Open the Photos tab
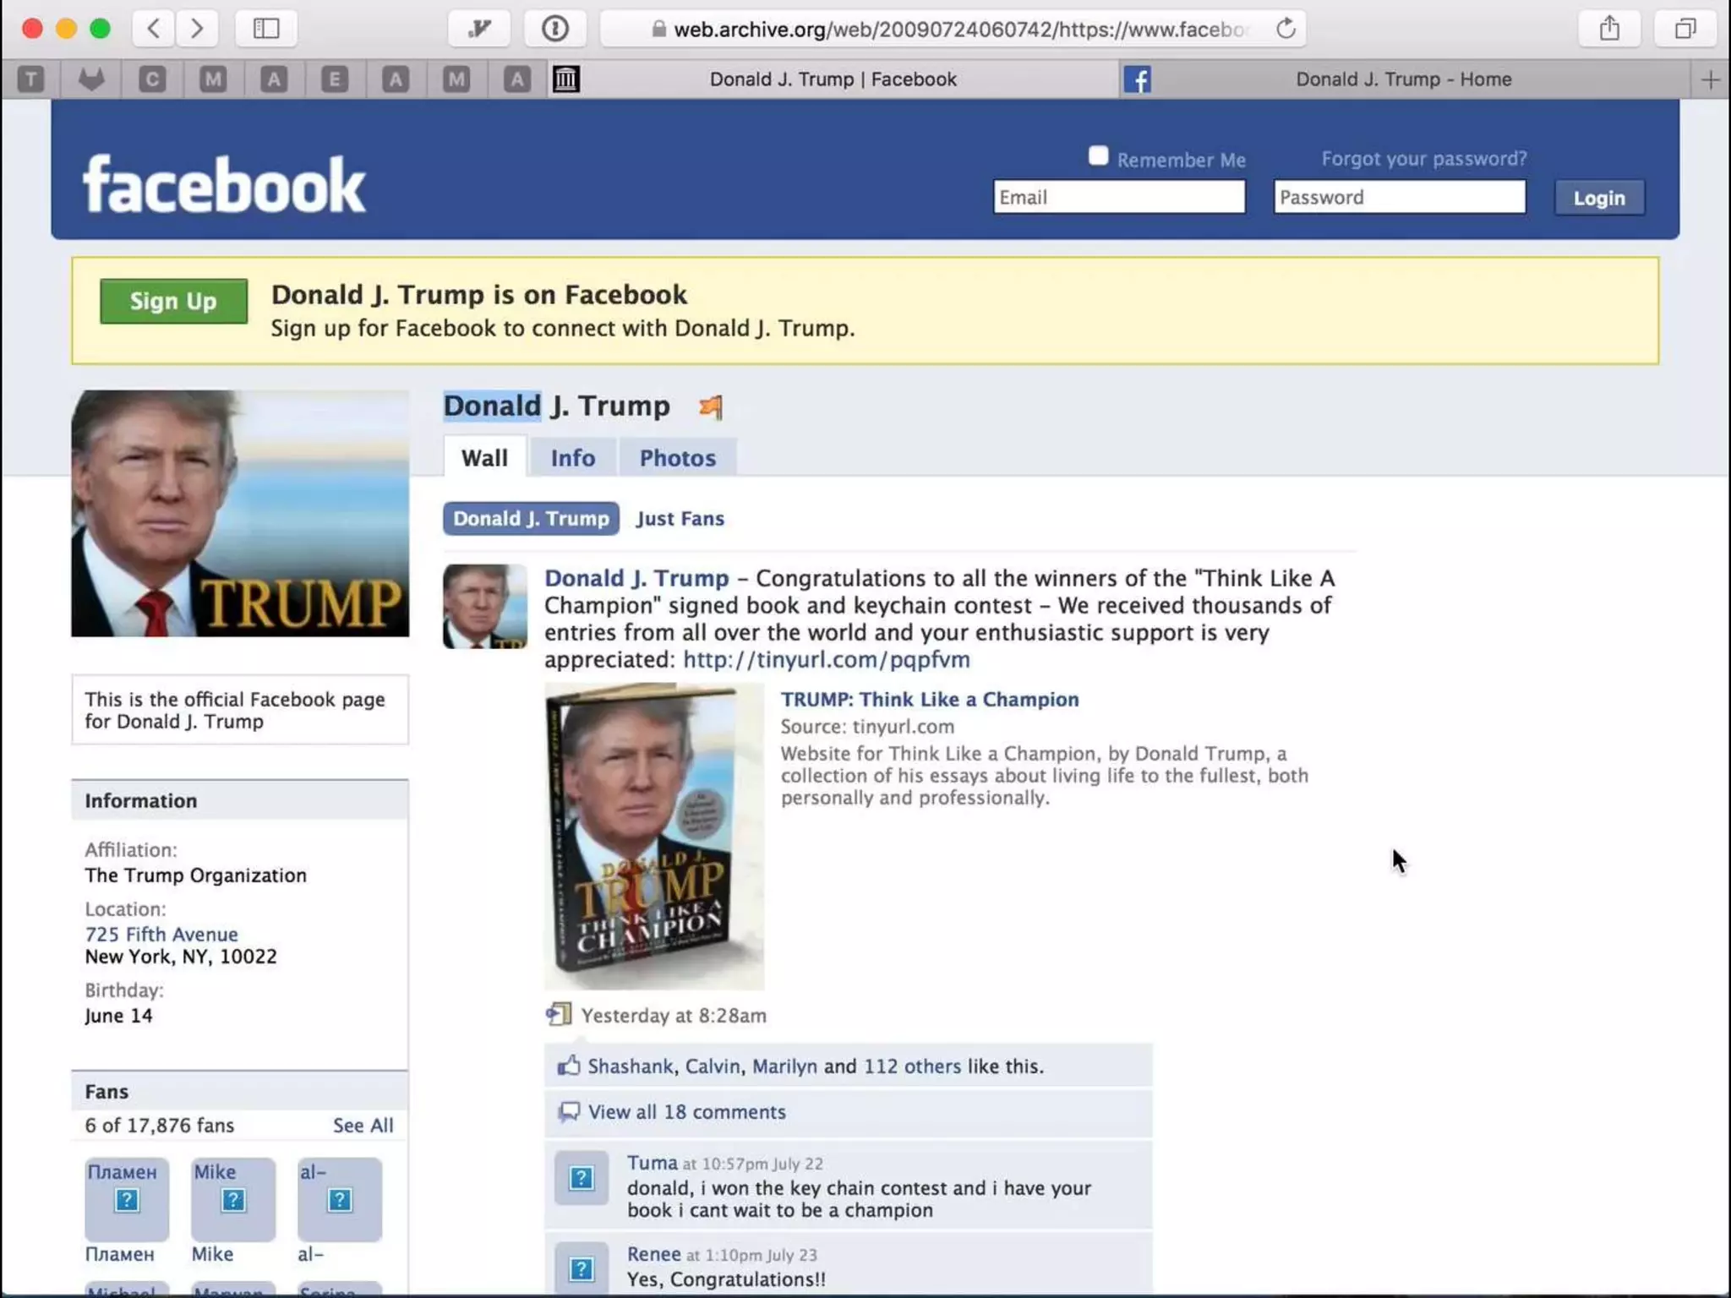This screenshot has width=1731, height=1298. pyautogui.click(x=677, y=458)
